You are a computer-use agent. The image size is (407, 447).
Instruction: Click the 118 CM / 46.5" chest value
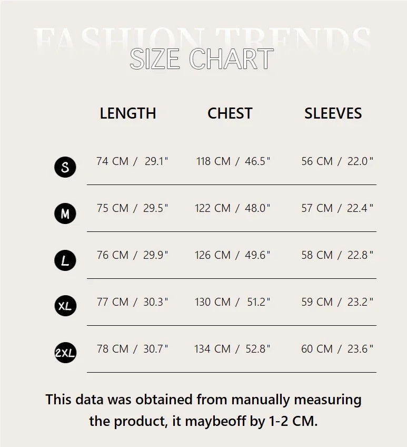click(x=233, y=161)
